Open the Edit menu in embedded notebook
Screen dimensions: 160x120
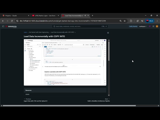tap(45, 45)
